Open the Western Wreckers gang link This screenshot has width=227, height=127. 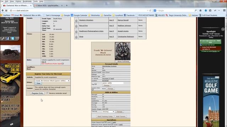coord(86,20)
